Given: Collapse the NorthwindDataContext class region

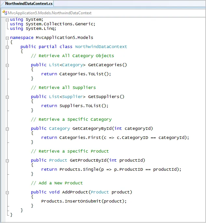Looking at the screenshot, I should click(7, 47).
